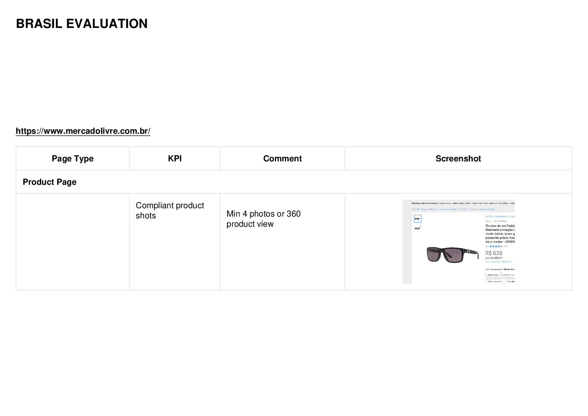Open the Conferir mais produtos link
588x416 pixels.
pyautogui.click(x=500, y=217)
